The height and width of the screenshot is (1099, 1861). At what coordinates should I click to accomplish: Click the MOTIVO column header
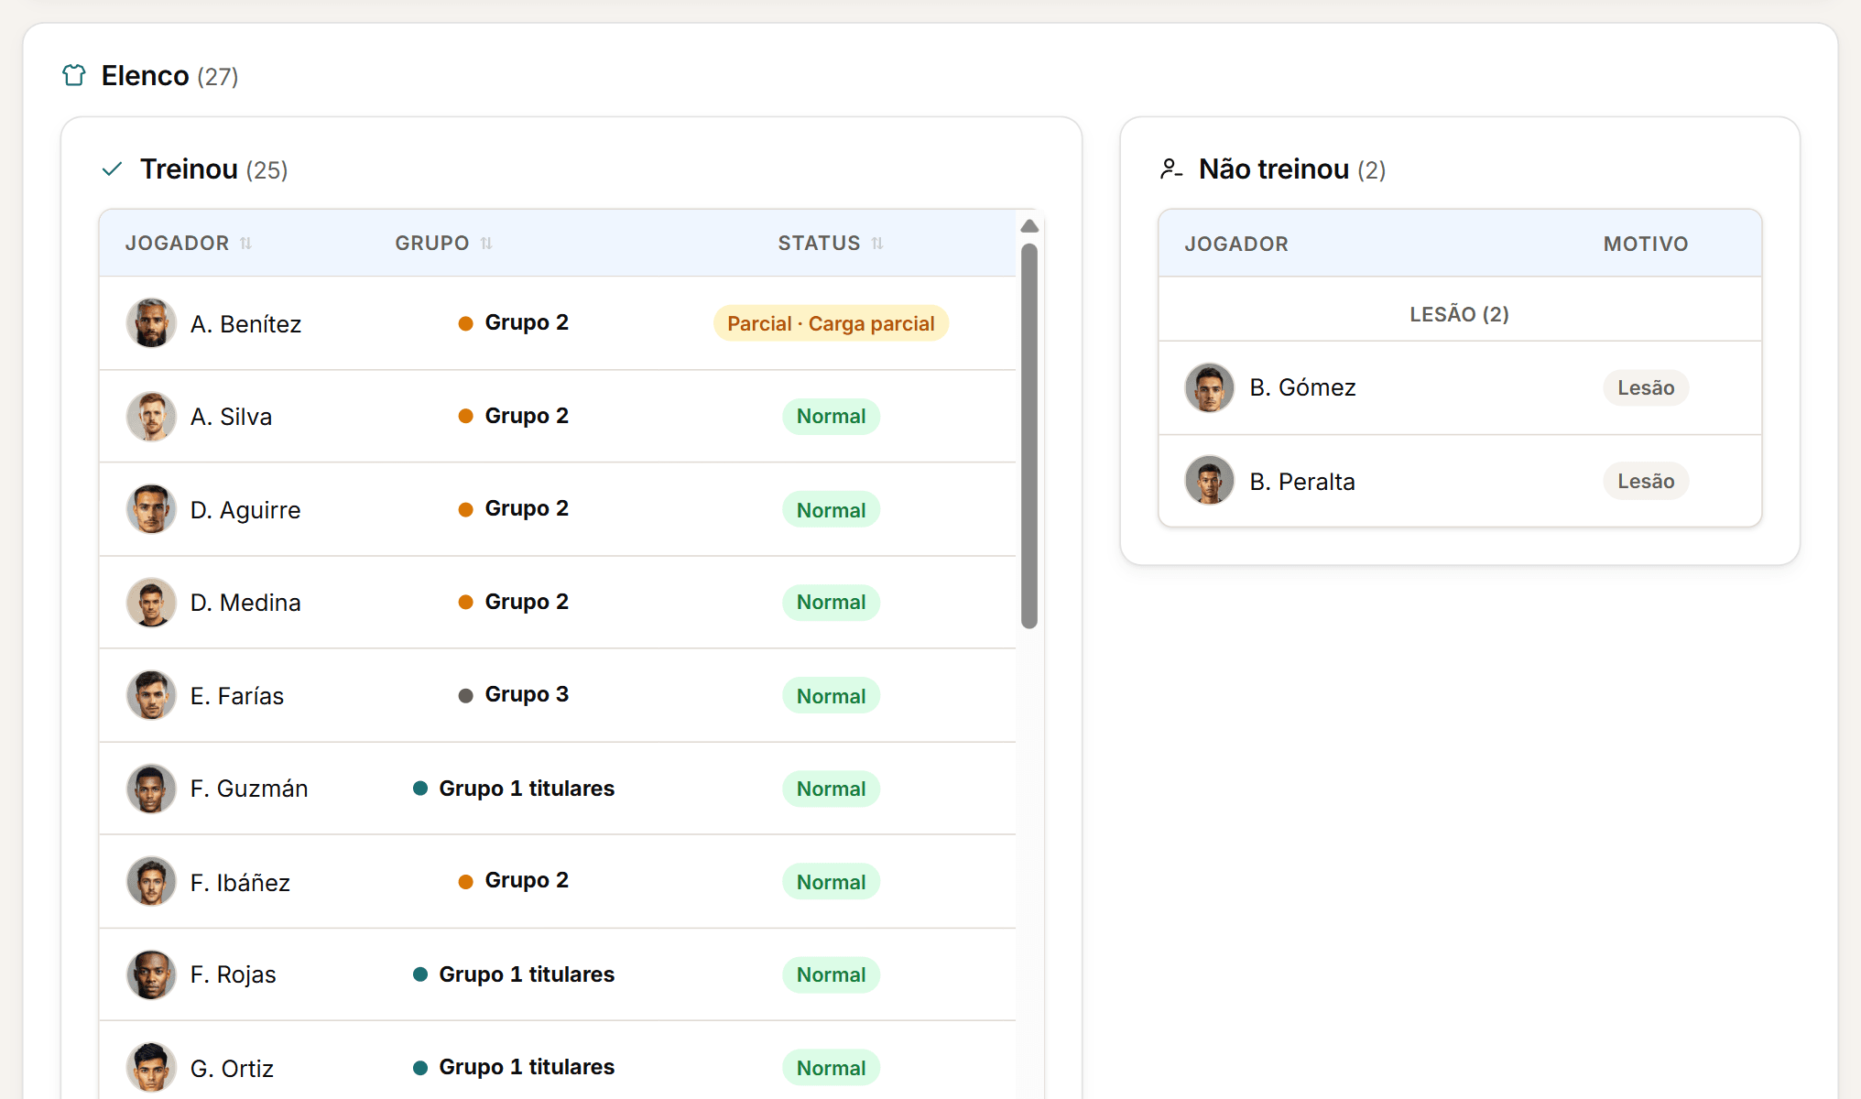(x=1646, y=244)
